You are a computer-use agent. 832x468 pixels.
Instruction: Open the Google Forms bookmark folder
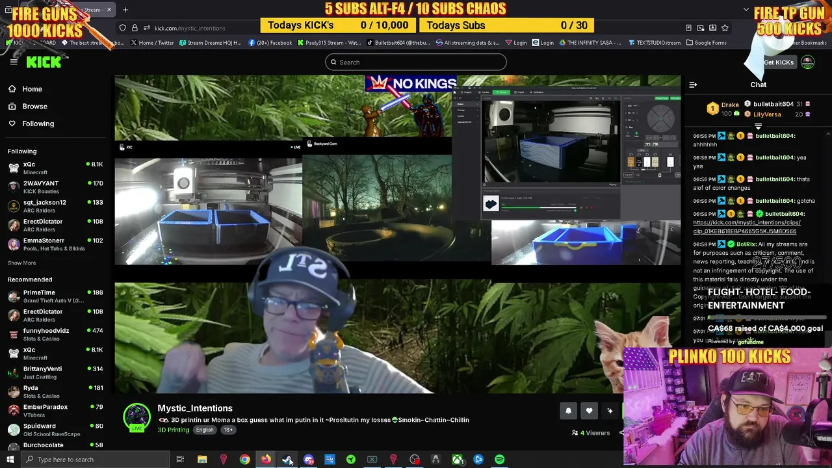pos(706,43)
